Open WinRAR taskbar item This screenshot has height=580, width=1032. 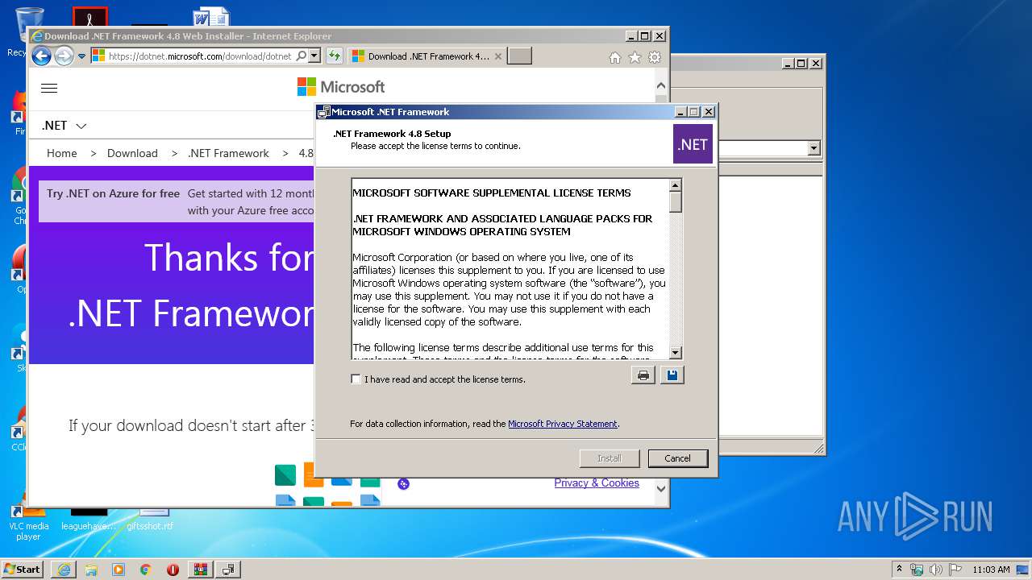coord(201,570)
